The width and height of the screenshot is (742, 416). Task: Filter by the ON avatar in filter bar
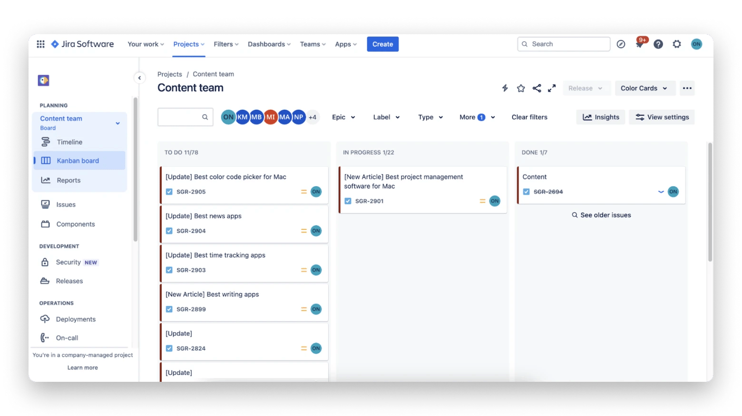(x=228, y=117)
